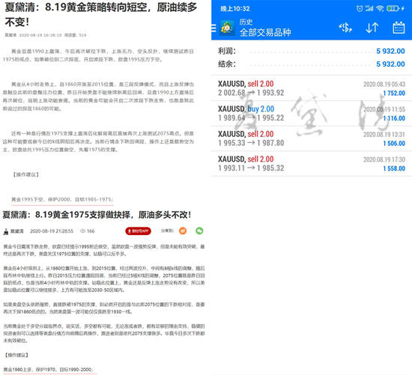412x375 pixels.
Task: Tap the price range 1 993.11 → 1 985.32
Action: 251,168
